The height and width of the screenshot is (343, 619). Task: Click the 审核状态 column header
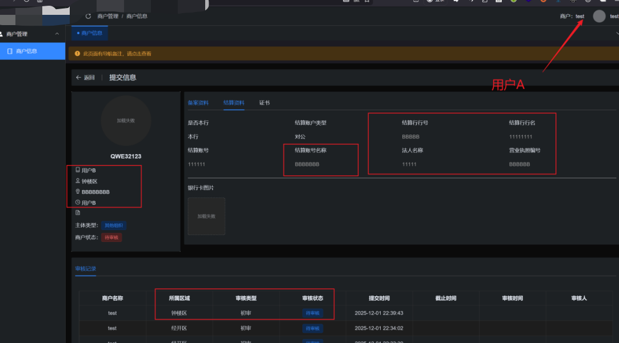pyautogui.click(x=313, y=298)
